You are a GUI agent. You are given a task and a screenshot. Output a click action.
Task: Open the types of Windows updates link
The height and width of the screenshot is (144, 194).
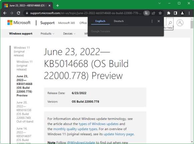coord(99,124)
